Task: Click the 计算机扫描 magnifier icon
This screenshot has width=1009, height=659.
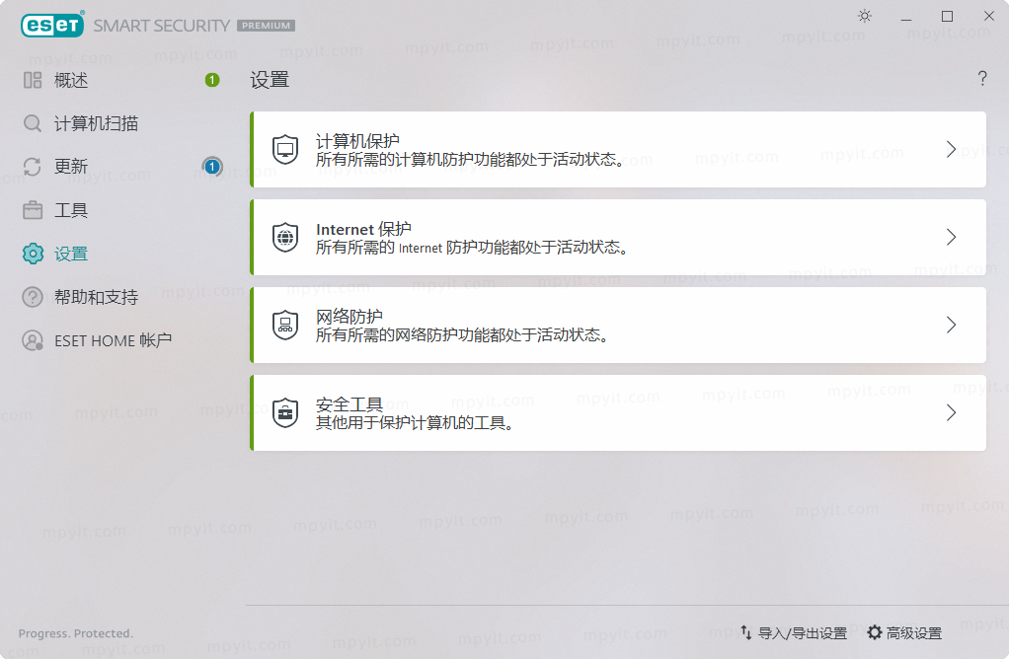Action: coord(33,123)
